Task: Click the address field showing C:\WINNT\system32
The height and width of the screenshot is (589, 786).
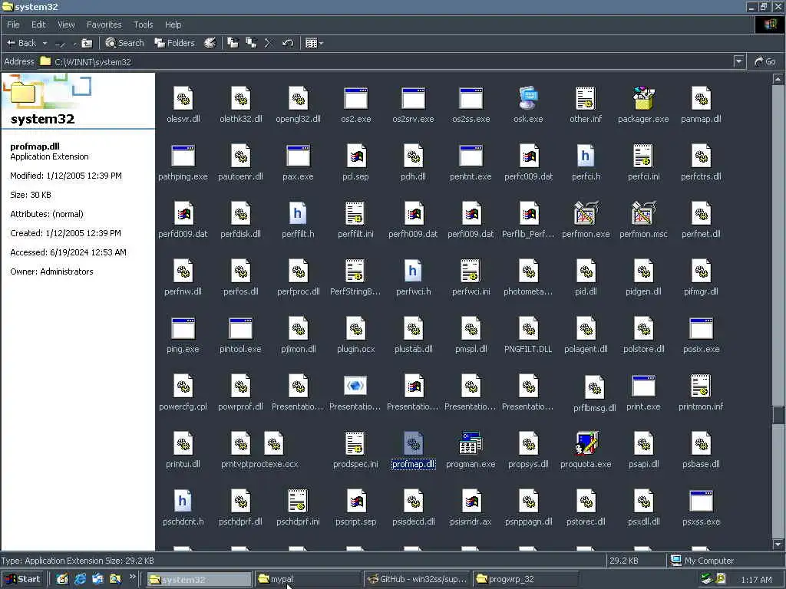Action: point(385,61)
